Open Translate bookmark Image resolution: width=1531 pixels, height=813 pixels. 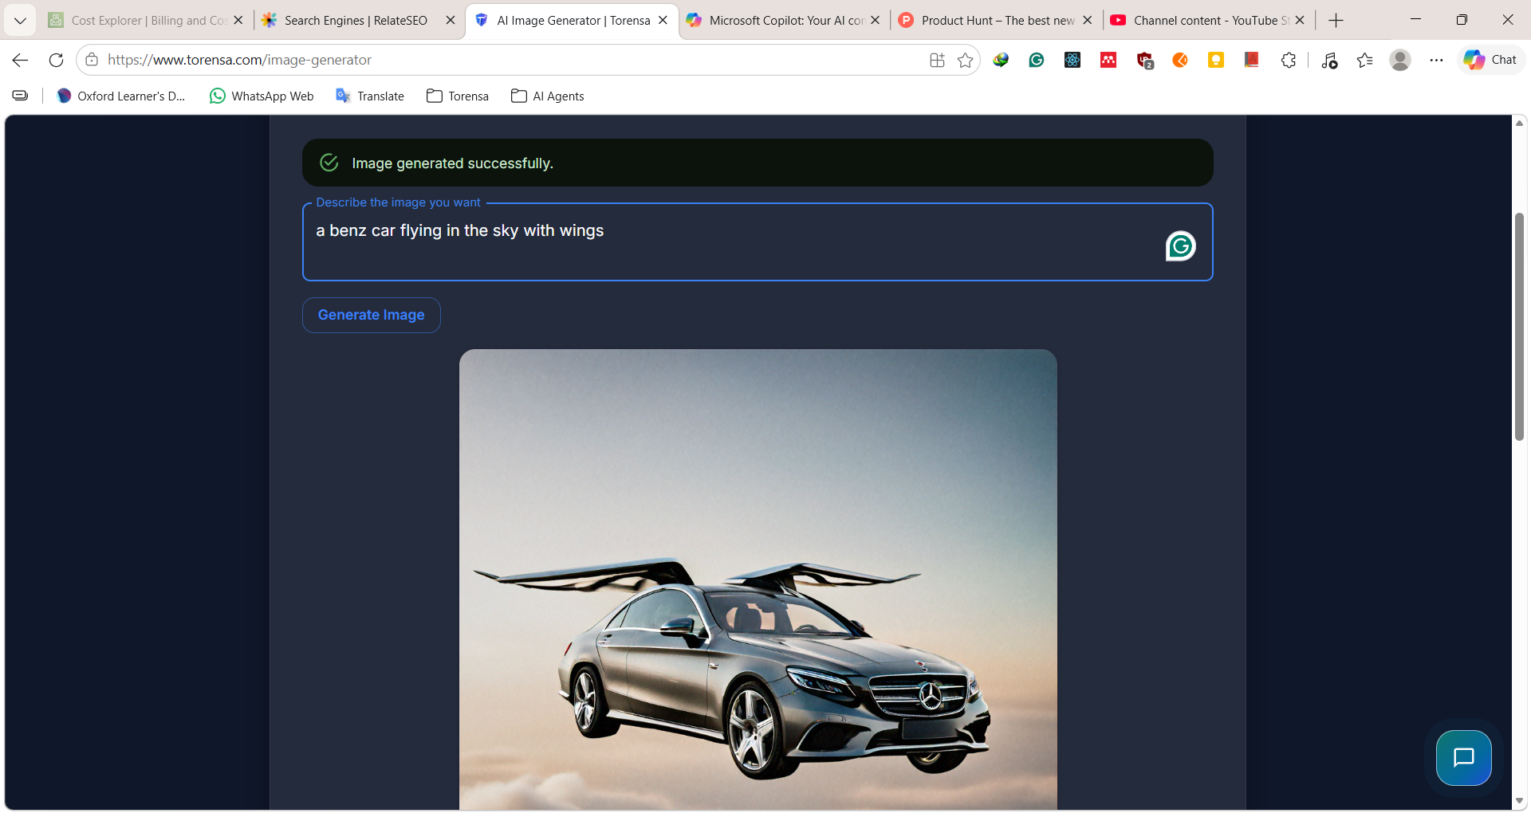click(370, 96)
